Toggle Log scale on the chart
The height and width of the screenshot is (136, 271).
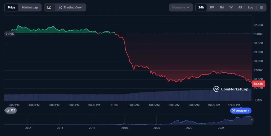pyautogui.click(x=250, y=7)
